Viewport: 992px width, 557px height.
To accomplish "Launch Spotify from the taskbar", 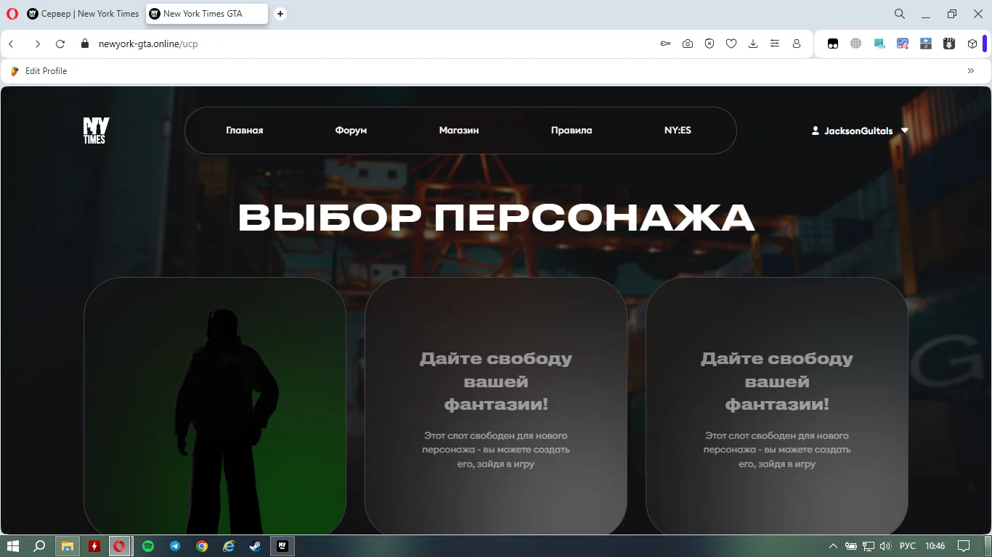I will click(148, 546).
